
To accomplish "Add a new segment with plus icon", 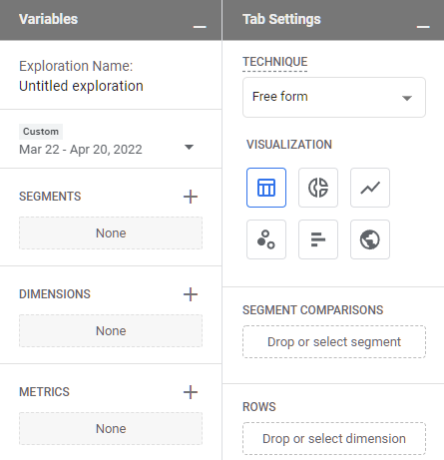I will tap(191, 197).
